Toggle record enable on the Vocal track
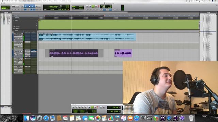218x122 pixels. point(15,52)
